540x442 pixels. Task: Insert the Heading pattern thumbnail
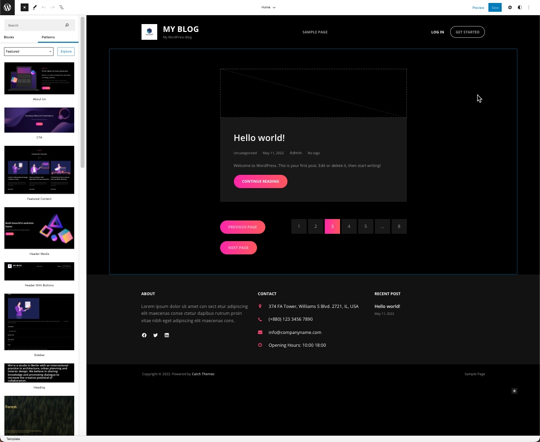pyautogui.click(x=39, y=373)
